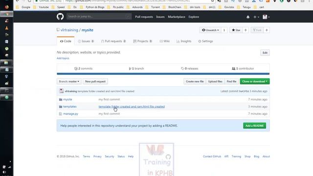Click the mysite row folder icon
313x176 pixels.
[61, 99]
